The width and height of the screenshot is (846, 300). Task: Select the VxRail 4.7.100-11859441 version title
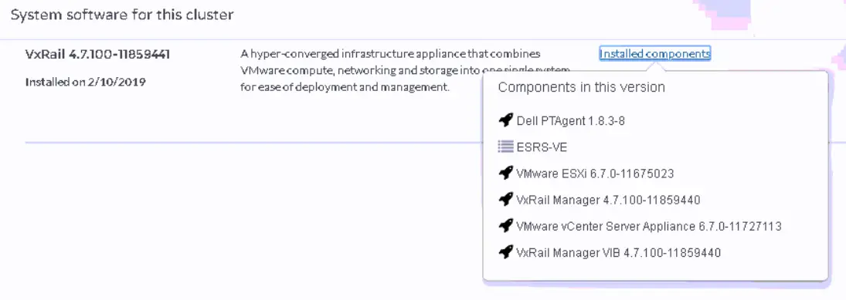pos(97,55)
